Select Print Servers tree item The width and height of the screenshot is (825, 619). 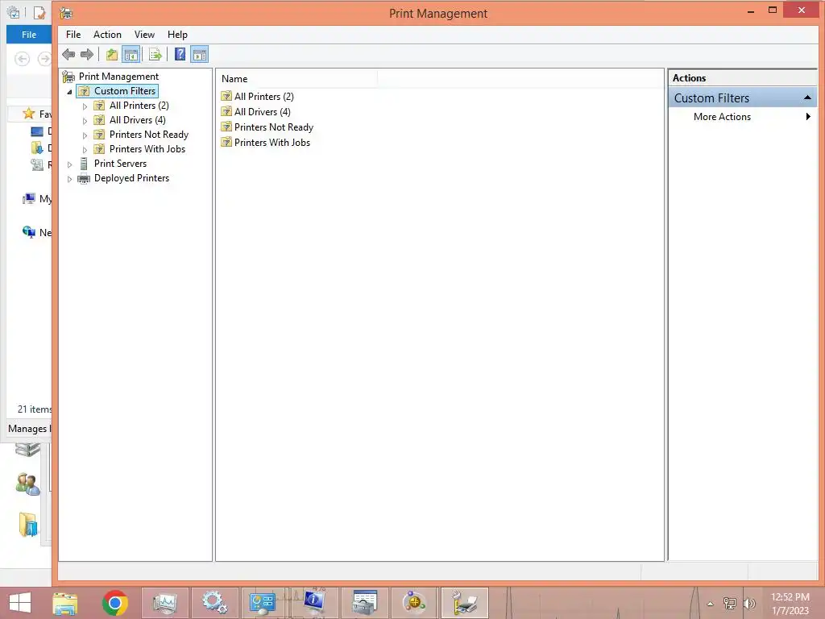point(120,163)
